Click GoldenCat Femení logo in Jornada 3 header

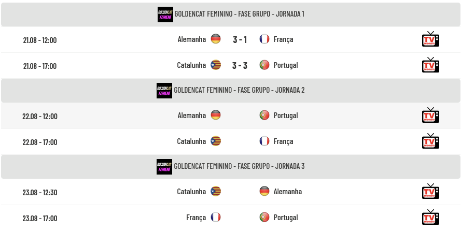pos(164,167)
